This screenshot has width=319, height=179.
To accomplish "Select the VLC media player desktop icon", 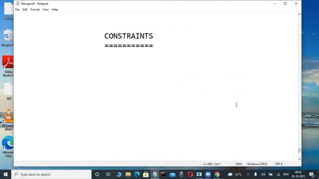I will coord(8,120).
